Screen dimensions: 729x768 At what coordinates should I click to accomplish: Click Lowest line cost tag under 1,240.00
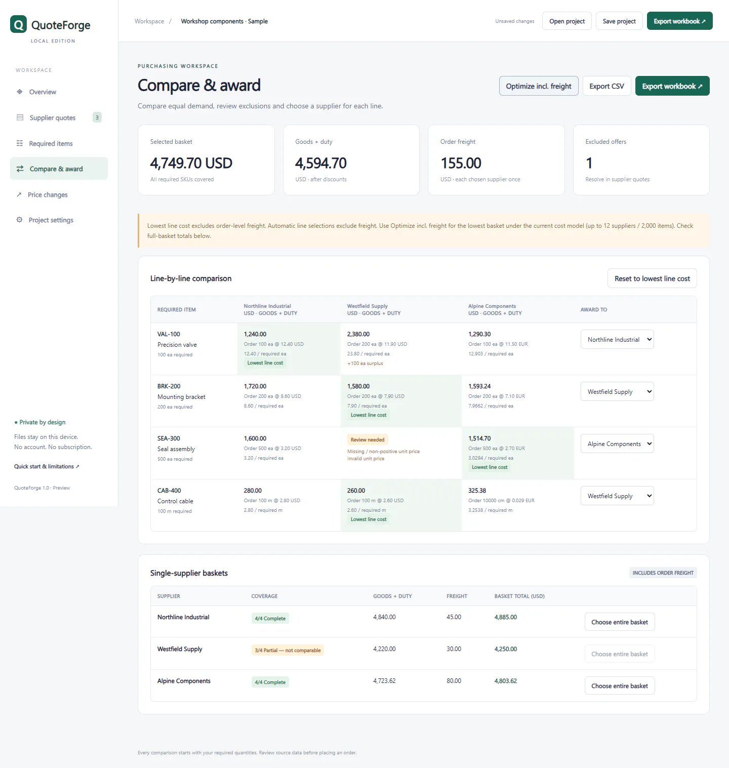(x=265, y=362)
